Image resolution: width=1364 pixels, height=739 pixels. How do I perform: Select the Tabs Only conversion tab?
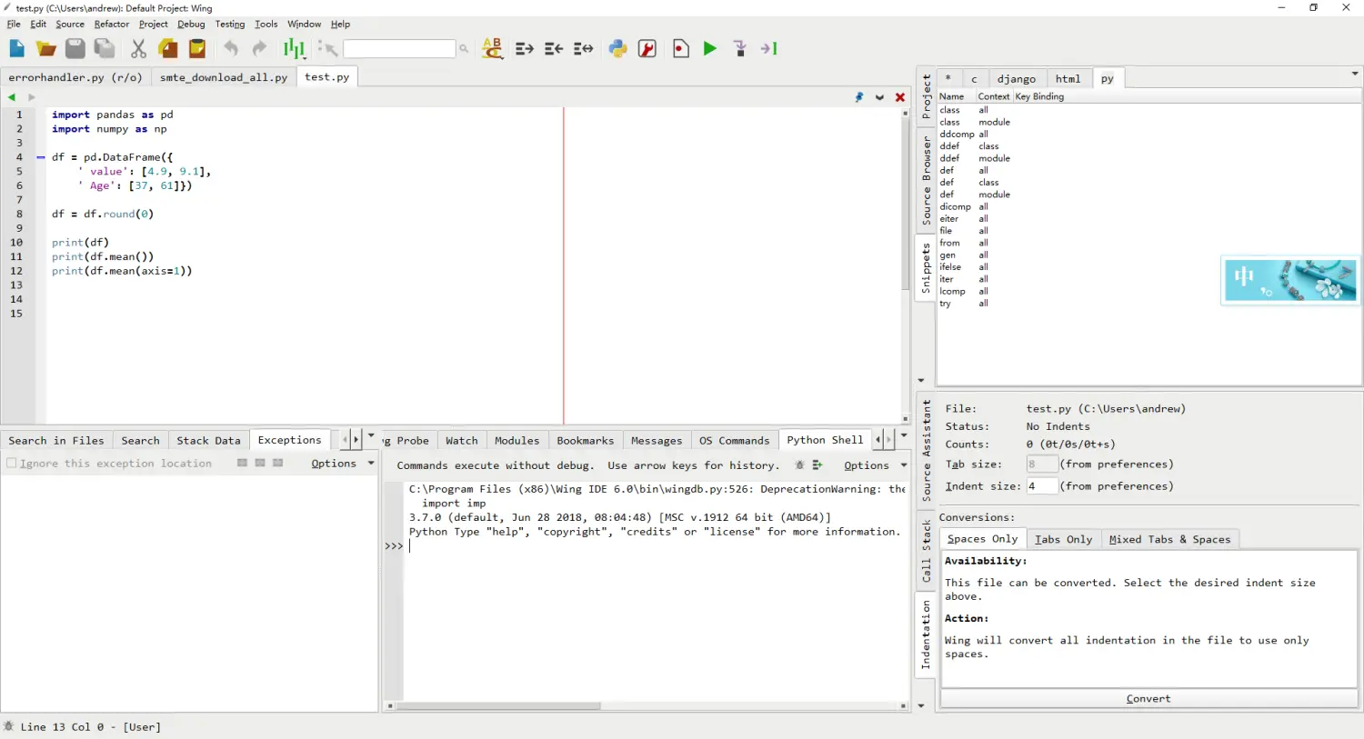point(1063,540)
